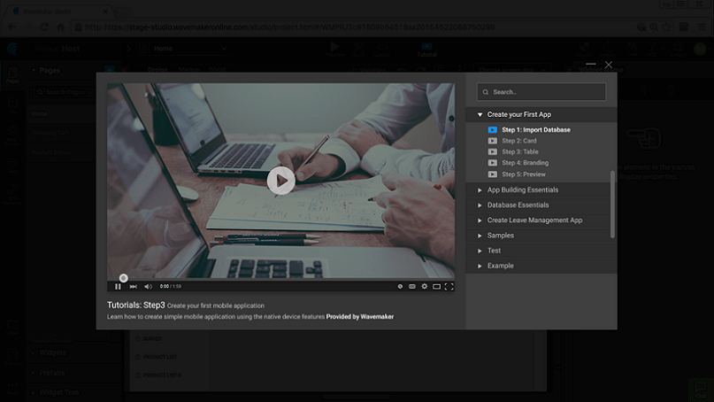The image size is (714, 402).
Task: Open video settings gear icon
Action: point(425,286)
